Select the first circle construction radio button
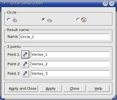117x100 pixels. pyautogui.click(x=9, y=20)
